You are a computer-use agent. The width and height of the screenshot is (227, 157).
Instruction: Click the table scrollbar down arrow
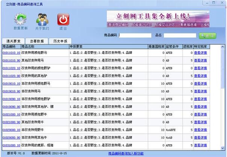(x=222, y=148)
